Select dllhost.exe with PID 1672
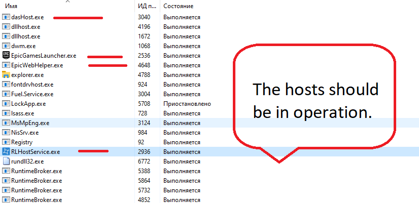The width and height of the screenshot is (419, 203). tap(26, 36)
